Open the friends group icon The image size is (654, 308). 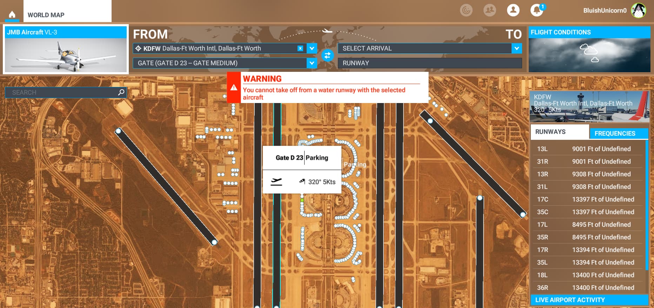coord(489,10)
